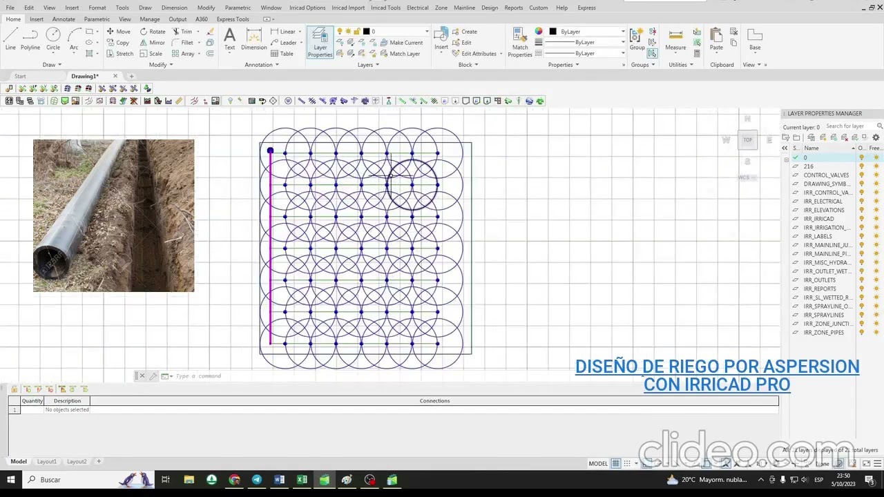Click the layer color swatch in Layers panel

(367, 32)
